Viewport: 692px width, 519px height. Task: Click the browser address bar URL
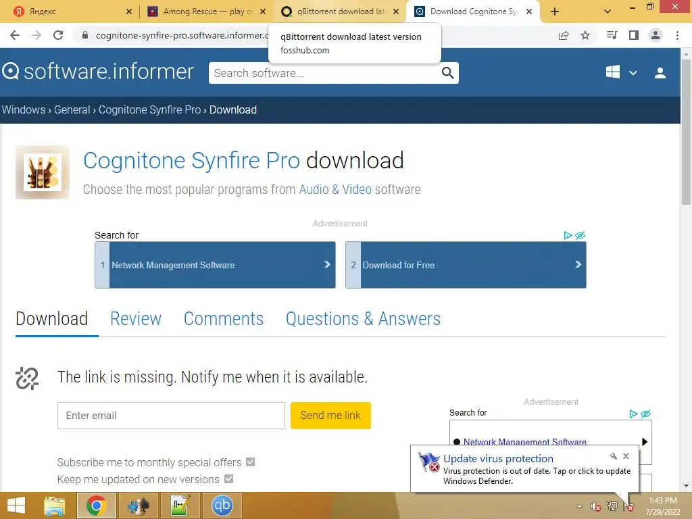pyautogui.click(x=182, y=35)
